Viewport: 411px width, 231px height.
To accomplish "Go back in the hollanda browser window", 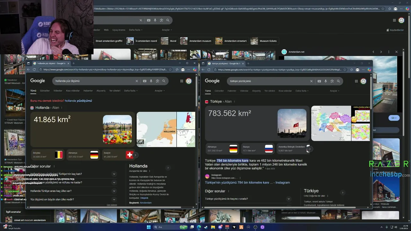I will (28, 70).
